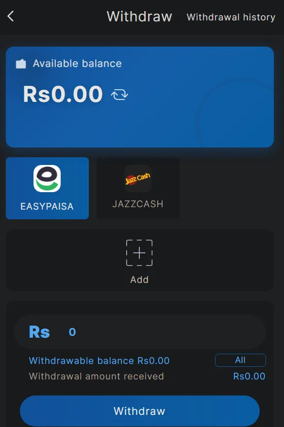Select the Withdraw page title
The height and width of the screenshot is (427, 284).
[139, 16]
